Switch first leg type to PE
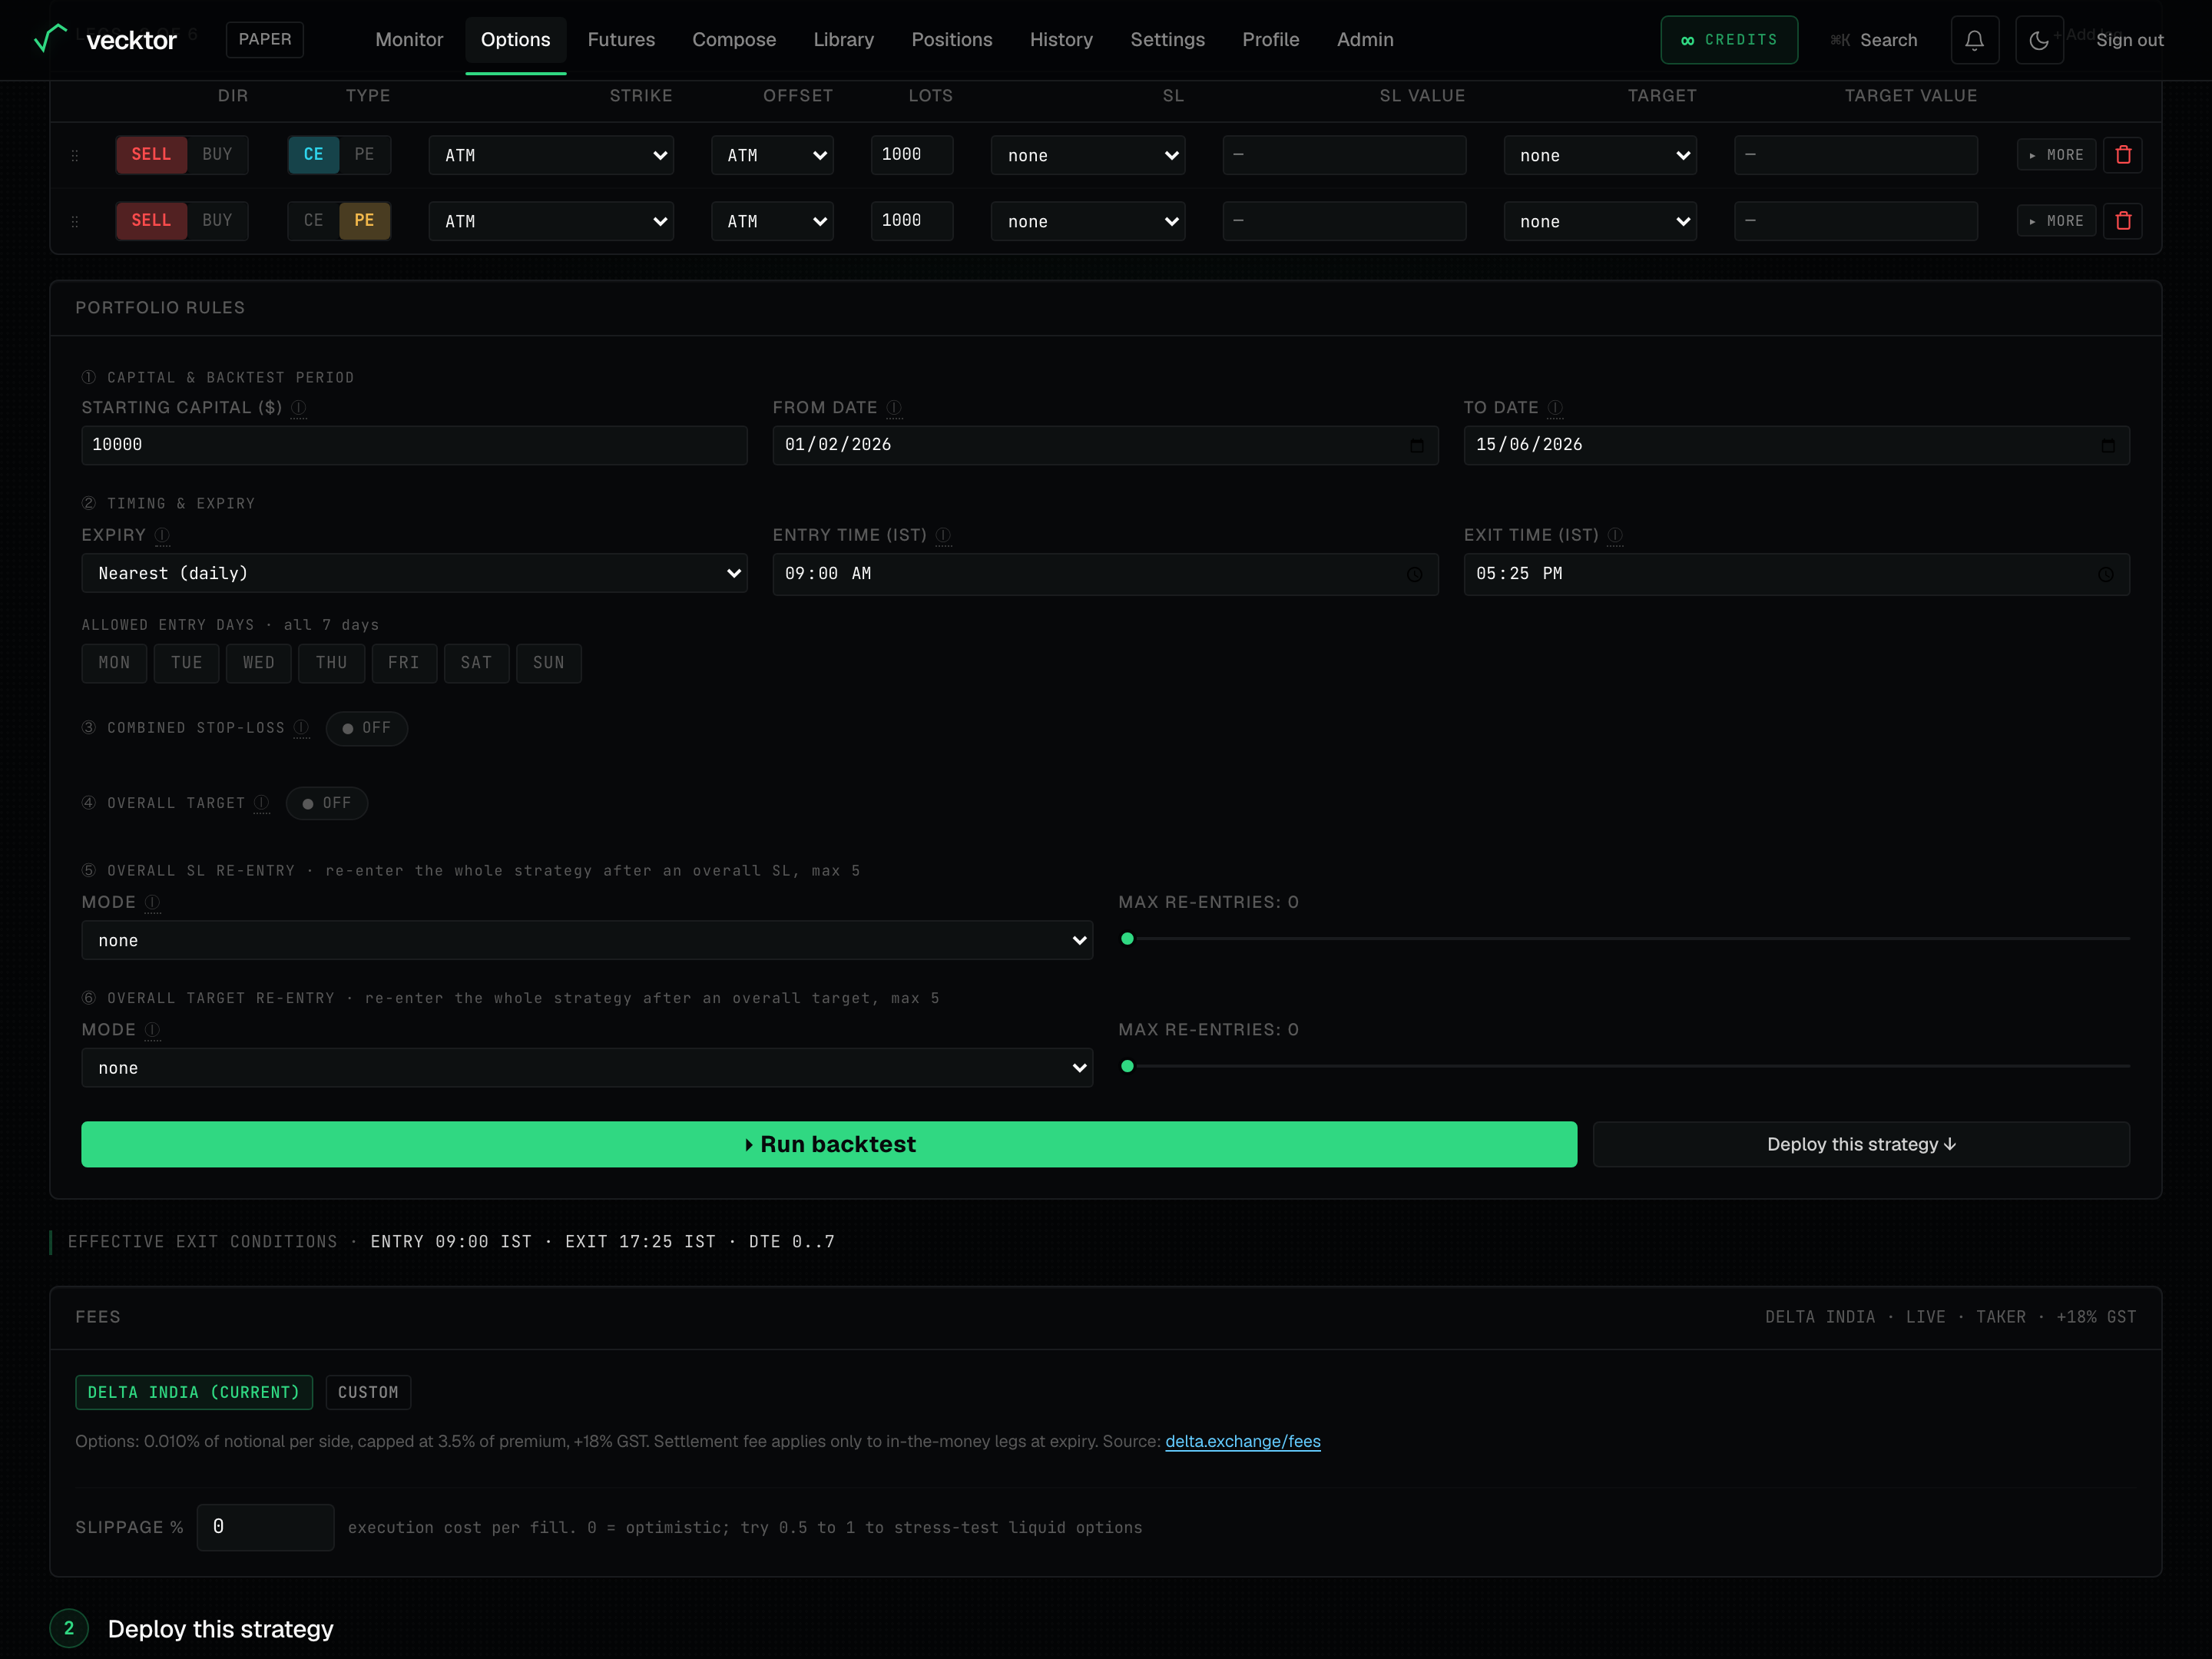 click(364, 155)
